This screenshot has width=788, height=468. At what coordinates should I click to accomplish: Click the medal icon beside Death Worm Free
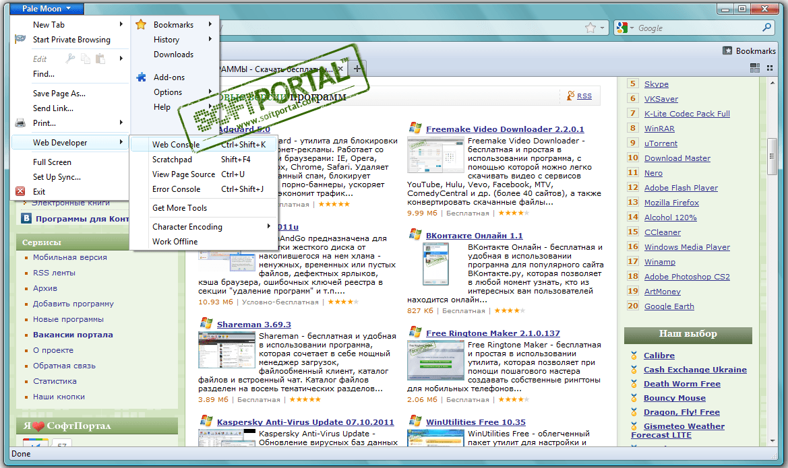tap(634, 384)
